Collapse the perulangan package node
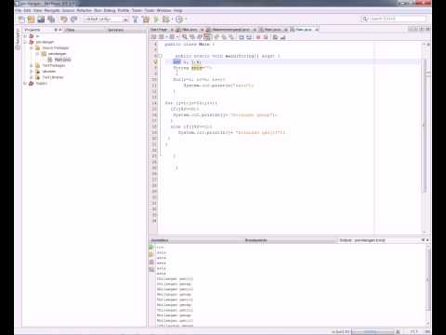This screenshot has height=335, width=446. pyautogui.click(x=37, y=54)
